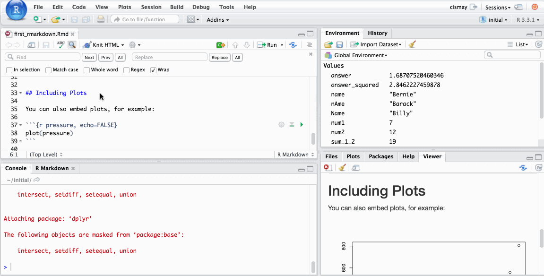Click the find/replace magnifier icon

click(x=72, y=45)
